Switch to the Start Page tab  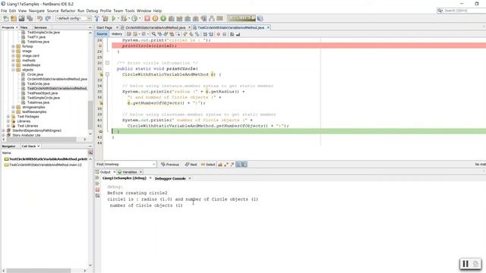tap(105, 27)
